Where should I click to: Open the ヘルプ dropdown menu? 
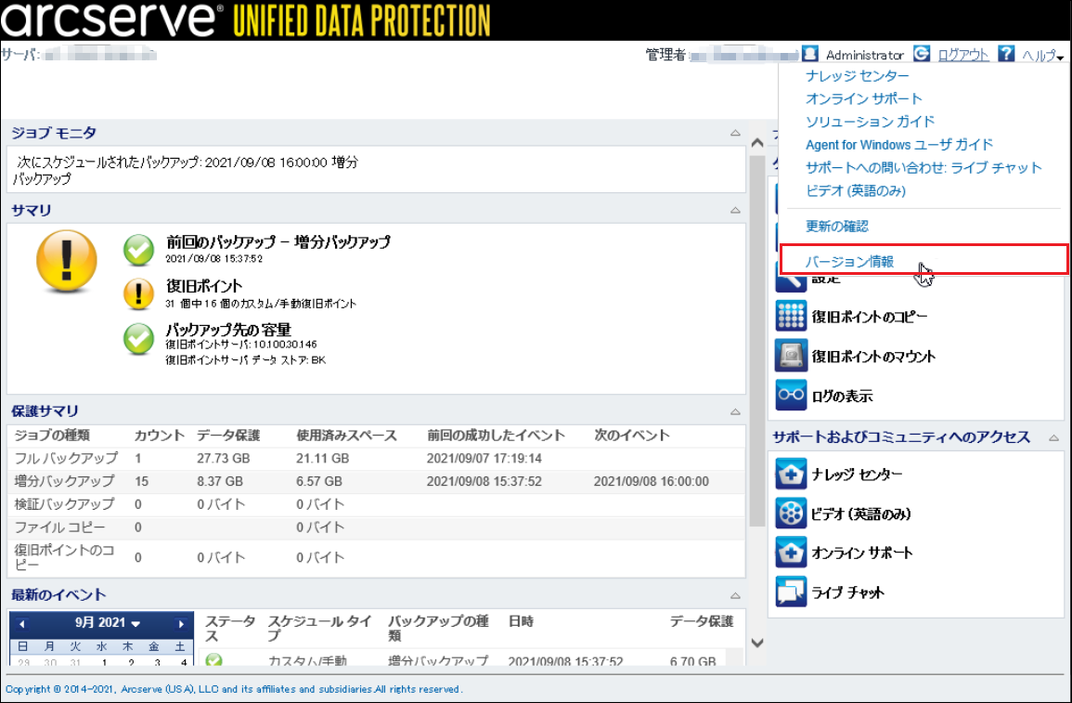tap(1042, 55)
